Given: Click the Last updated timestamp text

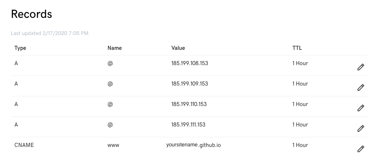Looking at the screenshot, I should click(49, 33).
